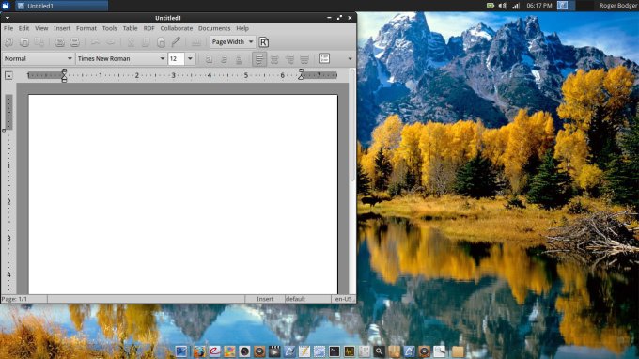
Task: Expand the format toolbar overflow arrow
Action: 351,59
